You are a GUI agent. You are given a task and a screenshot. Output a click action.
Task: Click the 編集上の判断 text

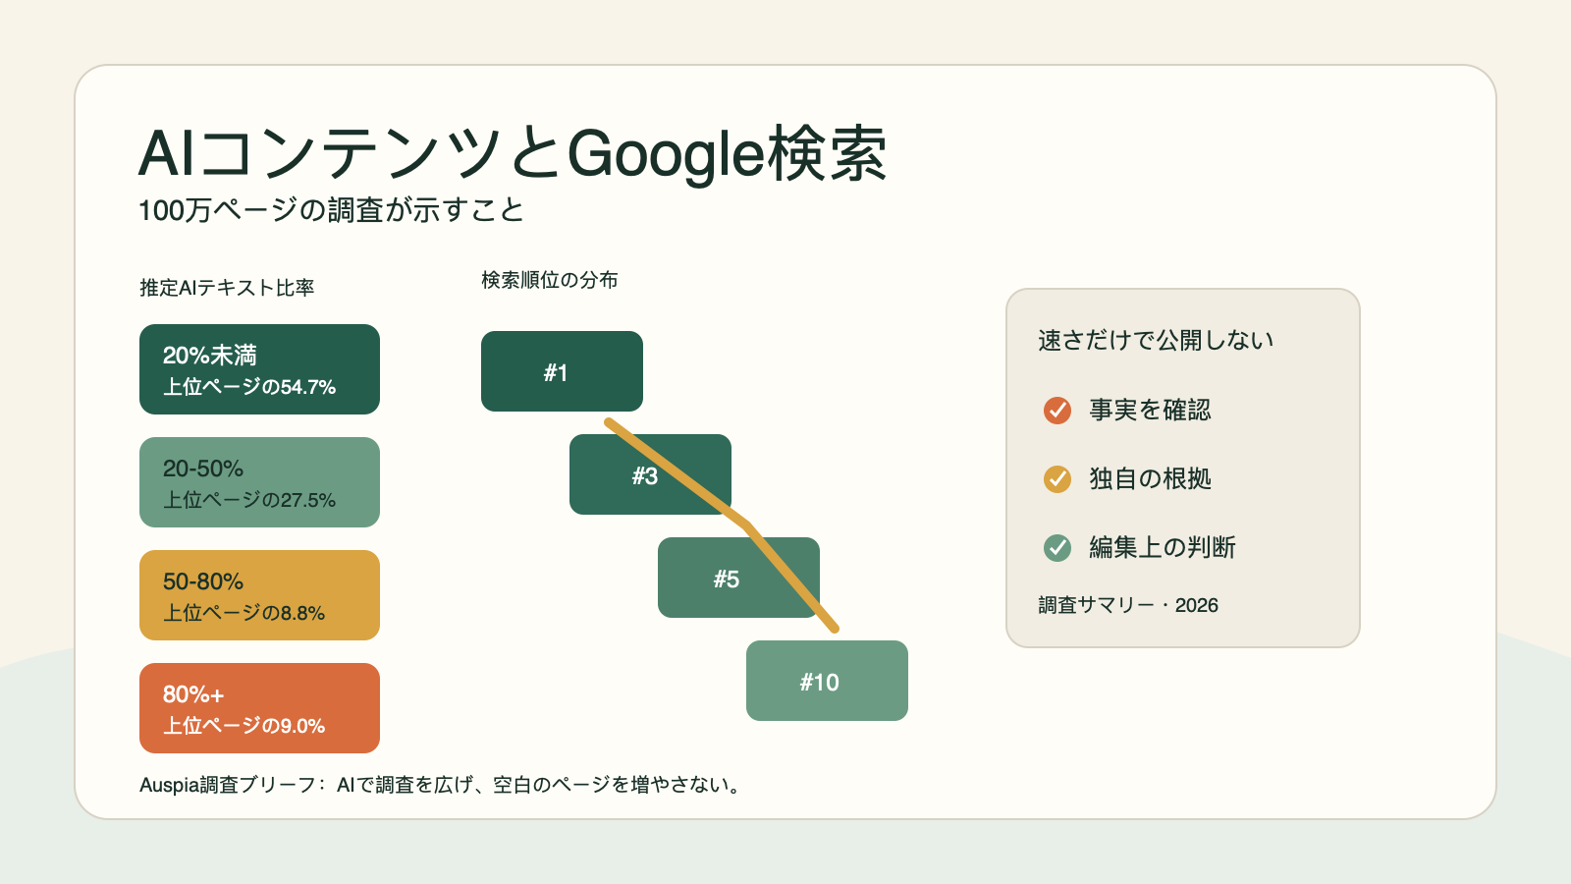click(1163, 547)
